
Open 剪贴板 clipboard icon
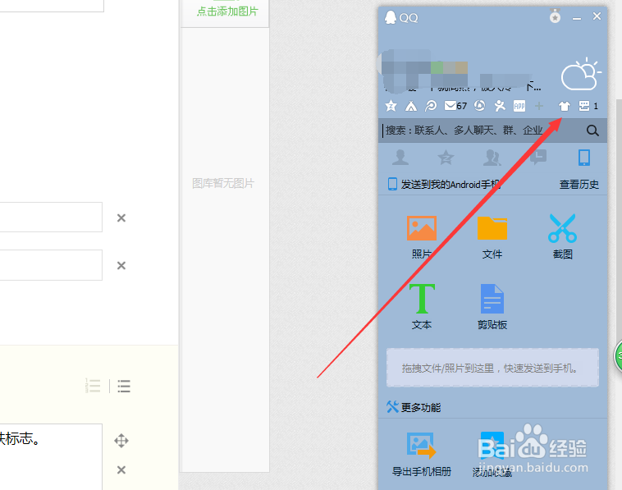[x=492, y=307]
